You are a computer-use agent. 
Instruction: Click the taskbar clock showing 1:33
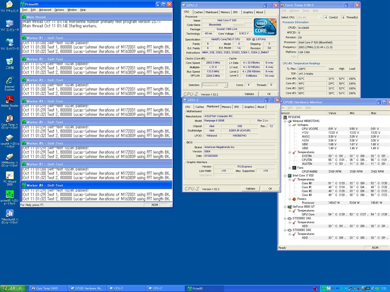point(384,289)
